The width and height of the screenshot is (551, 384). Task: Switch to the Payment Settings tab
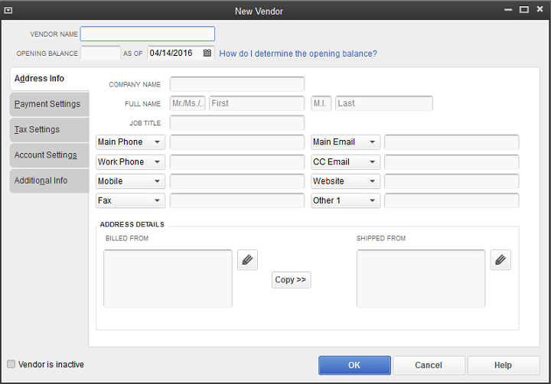(49, 104)
